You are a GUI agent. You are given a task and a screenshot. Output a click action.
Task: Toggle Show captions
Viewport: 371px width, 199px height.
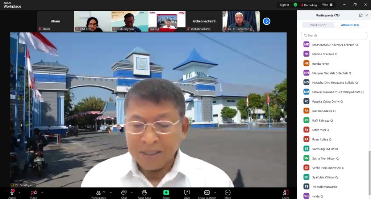207,192
